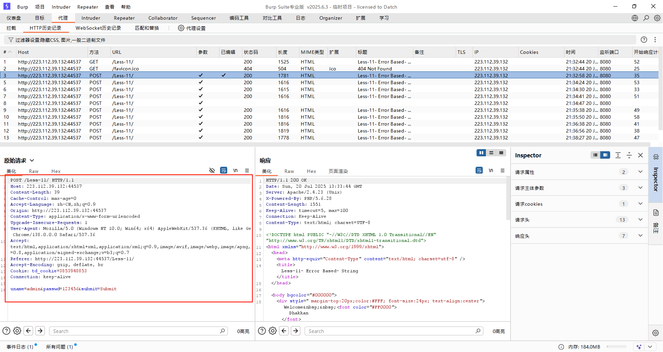Switch to combined tabbed message layout
663x352 pixels.
[x=501, y=153]
